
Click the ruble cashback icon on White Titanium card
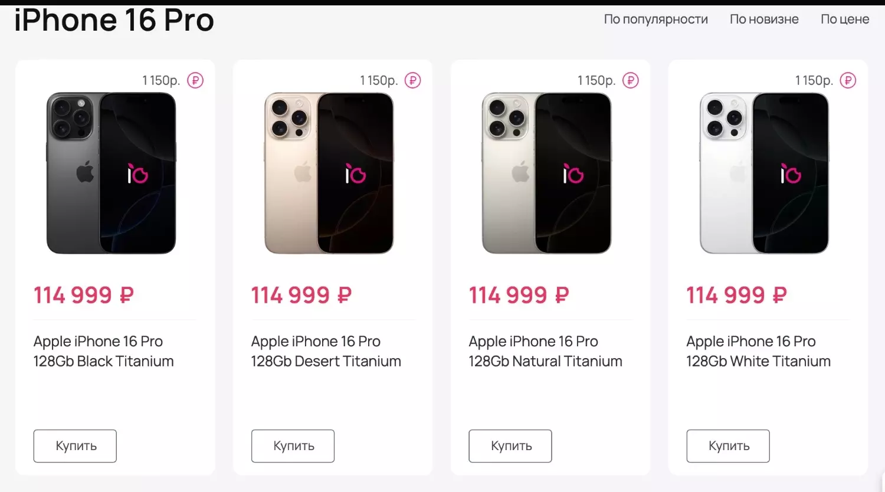pyautogui.click(x=848, y=80)
